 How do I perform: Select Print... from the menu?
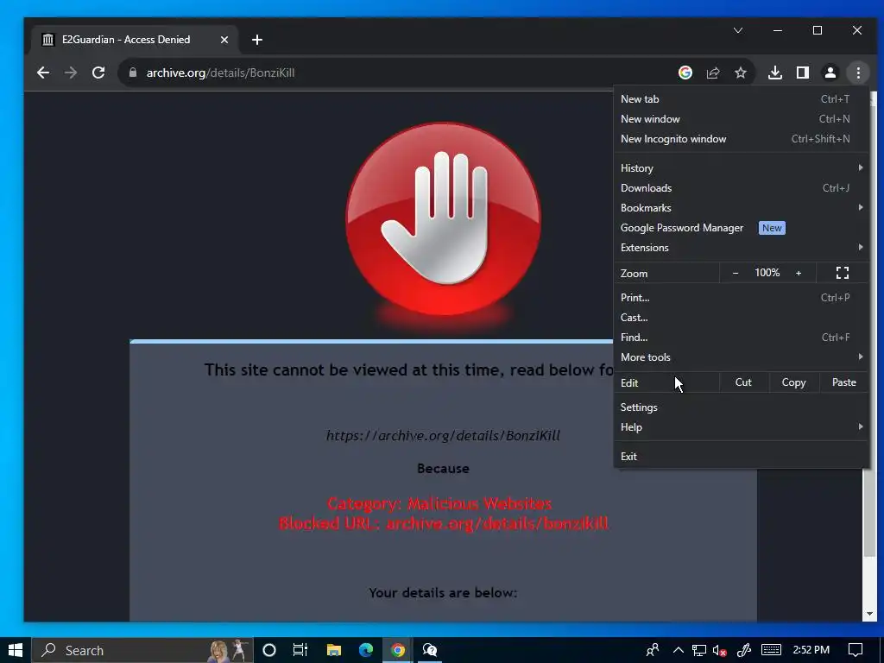(740, 298)
